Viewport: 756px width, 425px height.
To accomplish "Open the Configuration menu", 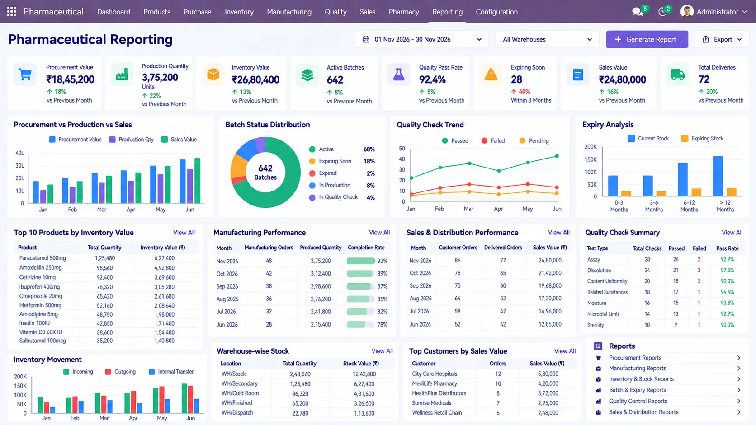I will pos(496,12).
